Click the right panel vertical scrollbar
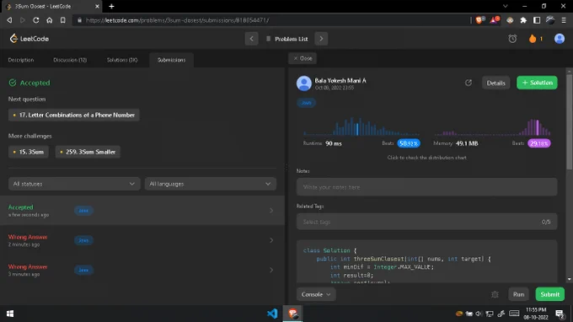573x322 pixels. [569, 121]
